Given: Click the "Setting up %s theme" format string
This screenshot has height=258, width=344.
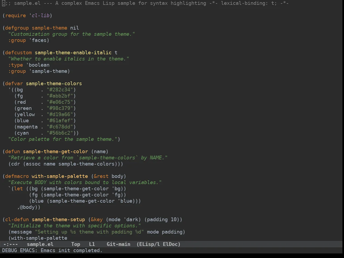Looking at the screenshot, I should tap(89, 232).
